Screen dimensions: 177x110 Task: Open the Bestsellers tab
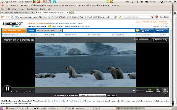(x=34, y=35)
